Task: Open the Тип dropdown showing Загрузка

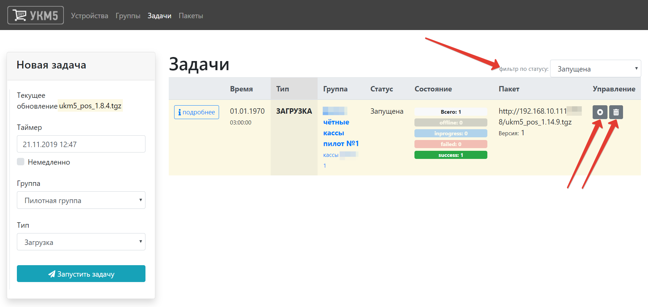Action: [81, 242]
